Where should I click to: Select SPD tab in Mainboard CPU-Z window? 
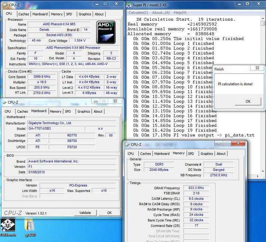point(68,112)
